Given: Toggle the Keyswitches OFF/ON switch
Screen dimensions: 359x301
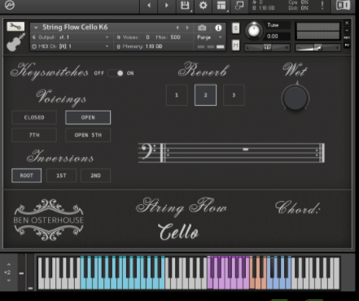Looking at the screenshot, I should [x=116, y=73].
